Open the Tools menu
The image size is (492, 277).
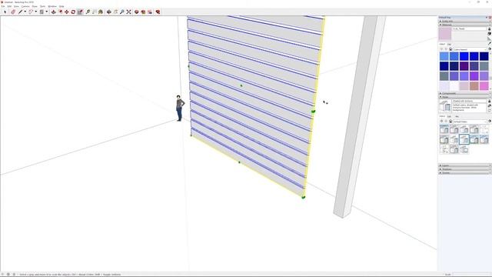click(42, 6)
